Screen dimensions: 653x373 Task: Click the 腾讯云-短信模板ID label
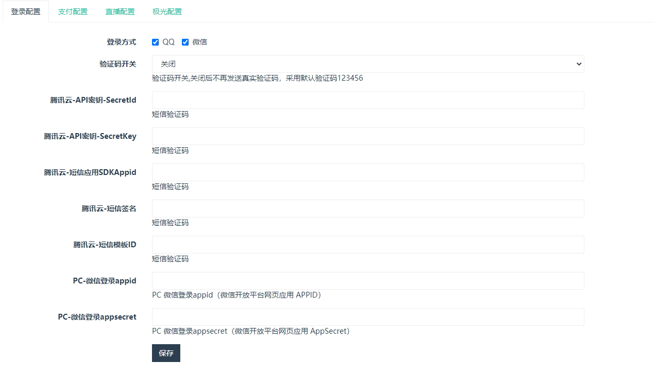[105, 245]
